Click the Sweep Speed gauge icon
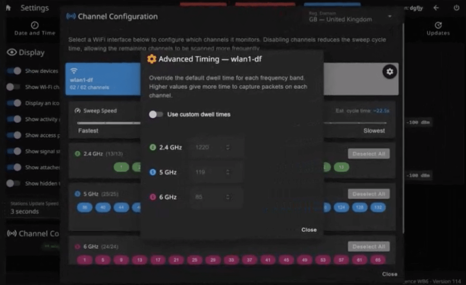This screenshot has width=466, height=285. click(77, 111)
